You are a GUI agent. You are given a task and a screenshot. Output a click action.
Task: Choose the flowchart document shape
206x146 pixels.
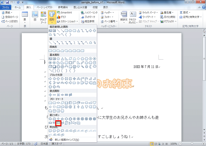pyautogui.click(x=74, y=103)
